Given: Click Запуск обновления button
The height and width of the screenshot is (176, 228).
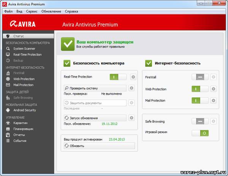Looking at the screenshot, I should [x=95, y=118].
